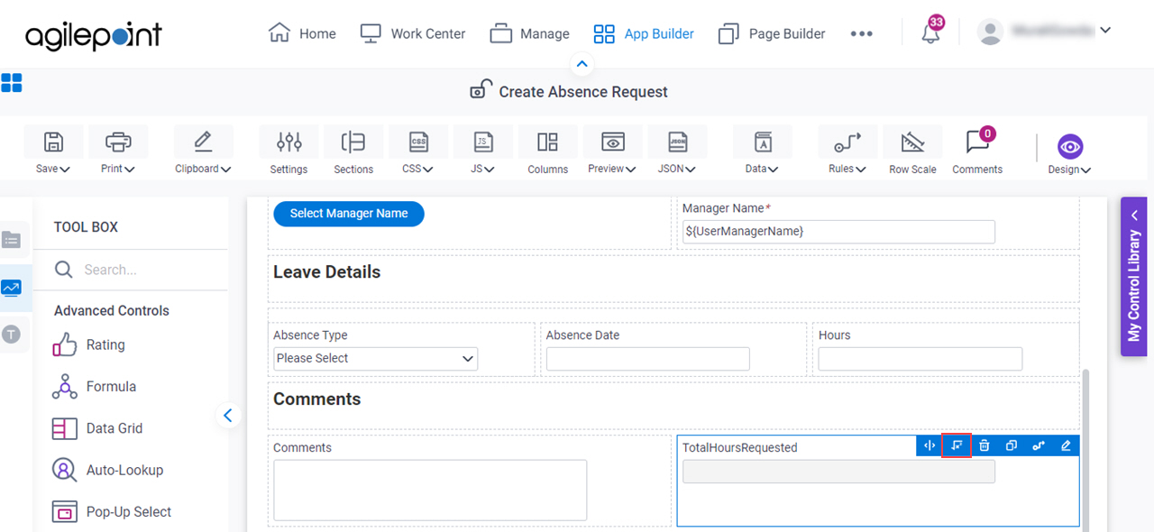Open Page Builder

(x=771, y=33)
